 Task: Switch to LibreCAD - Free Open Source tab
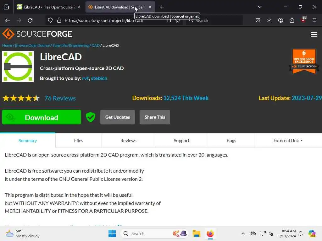(x=46, y=7)
